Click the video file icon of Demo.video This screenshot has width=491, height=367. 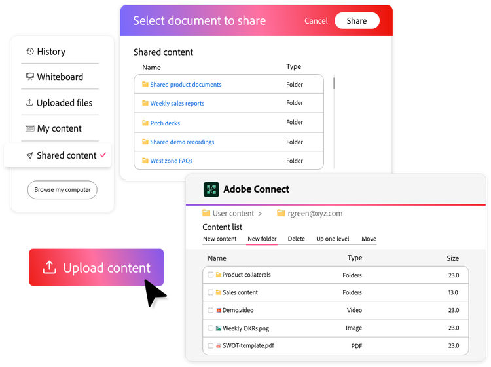(x=219, y=310)
